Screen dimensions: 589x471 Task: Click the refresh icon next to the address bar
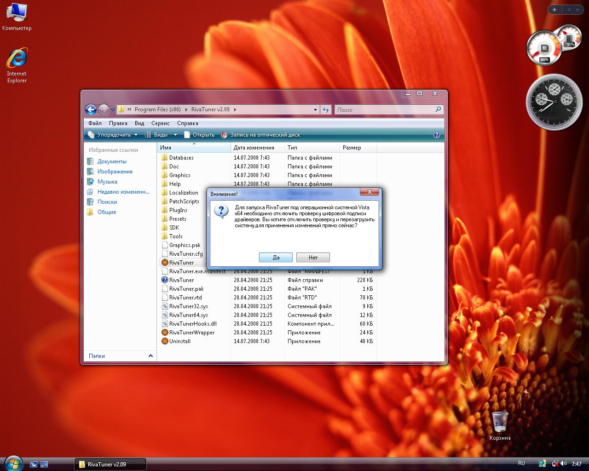coord(326,109)
